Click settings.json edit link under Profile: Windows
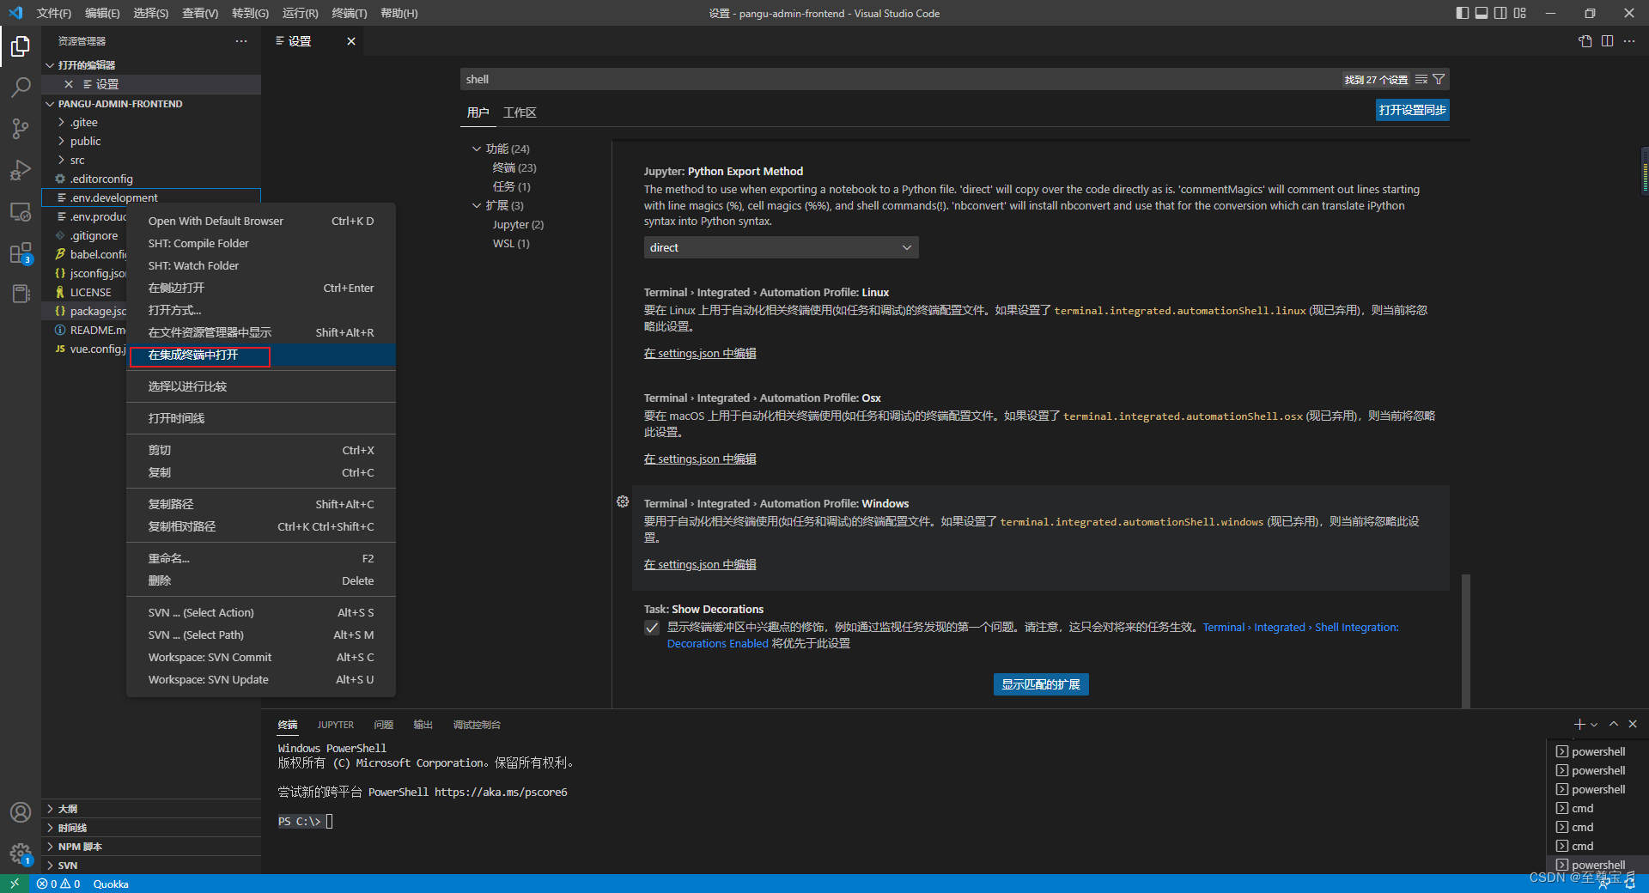The image size is (1649, 893). coord(700,564)
